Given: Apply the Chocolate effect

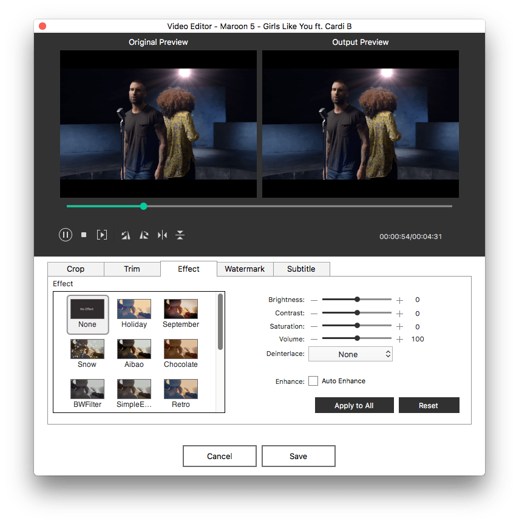Looking at the screenshot, I should [181, 354].
